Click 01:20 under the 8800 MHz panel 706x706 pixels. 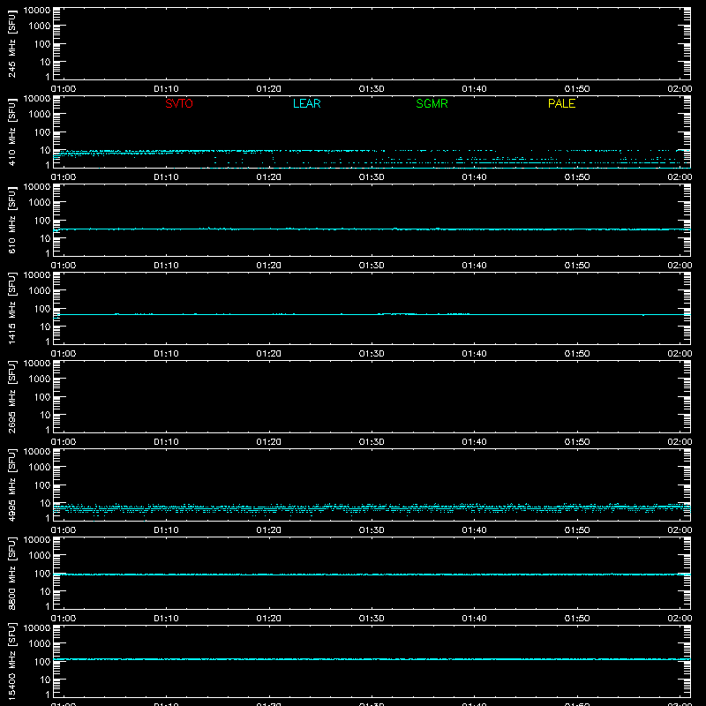(x=269, y=619)
